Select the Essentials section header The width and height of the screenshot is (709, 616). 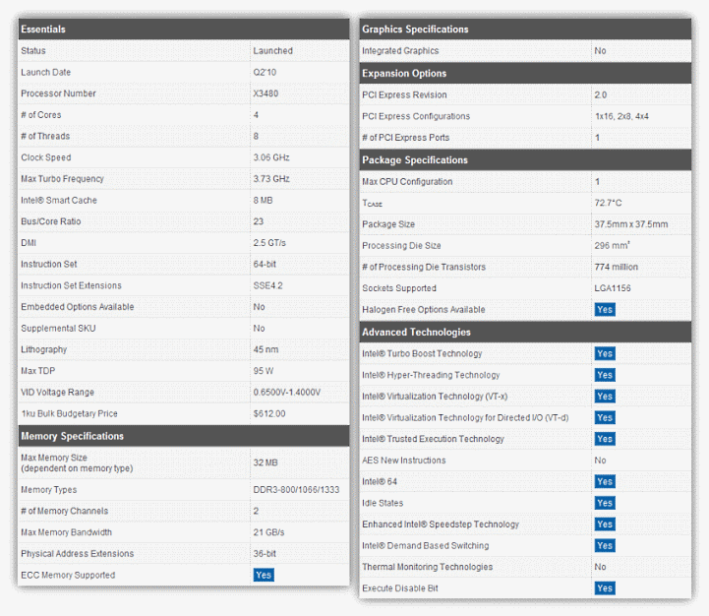point(184,29)
